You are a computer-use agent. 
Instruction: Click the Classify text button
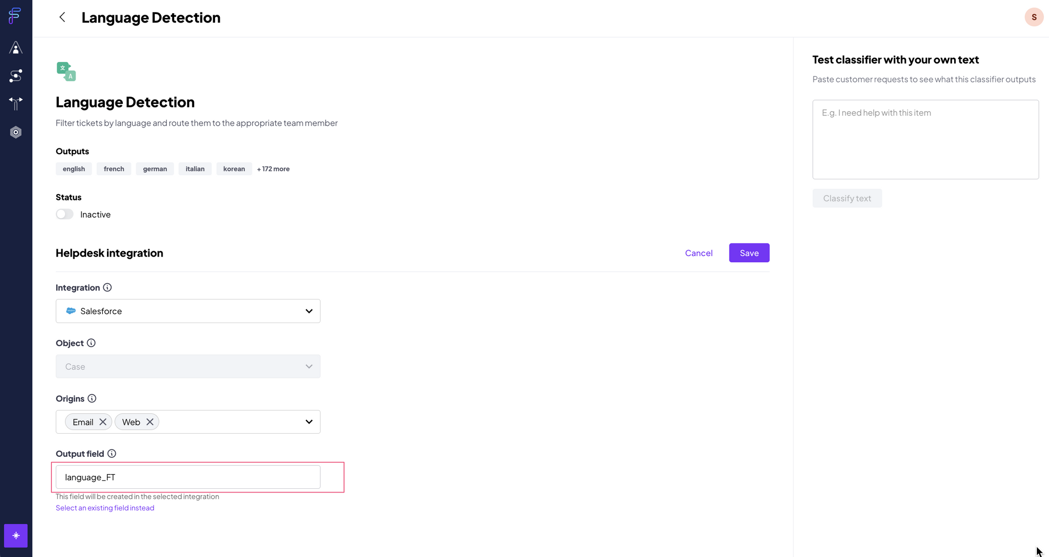[x=847, y=198]
